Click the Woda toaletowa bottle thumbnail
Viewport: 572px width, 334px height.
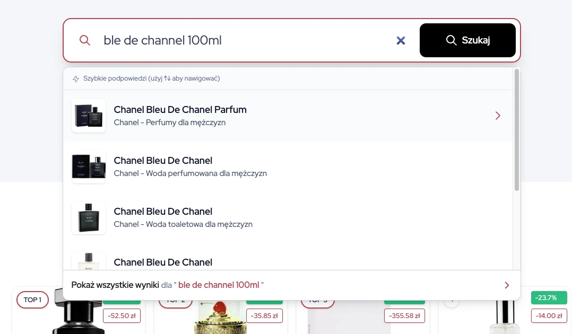tap(89, 217)
